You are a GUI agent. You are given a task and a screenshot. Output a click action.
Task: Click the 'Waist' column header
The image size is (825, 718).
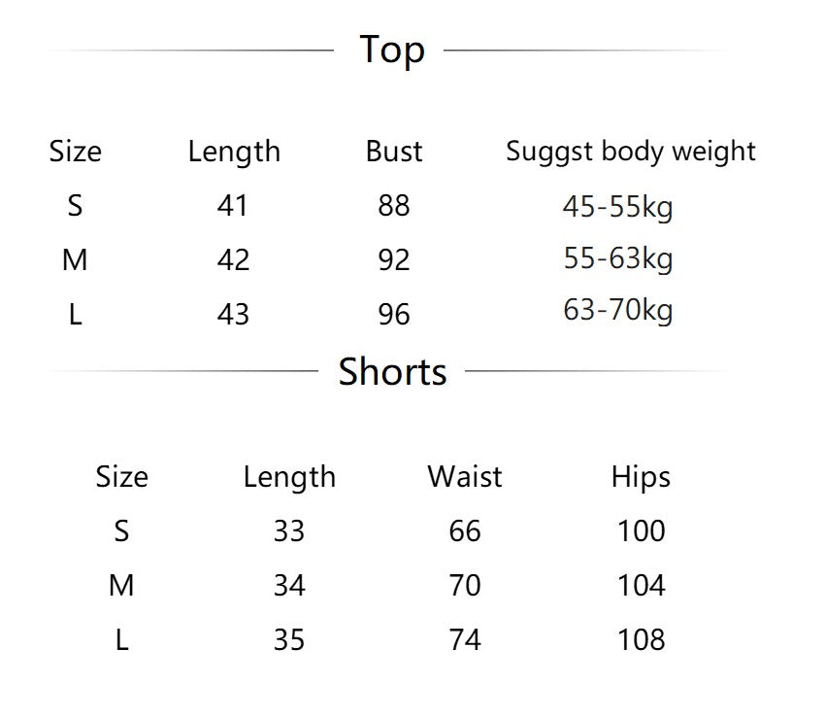point(464,477)
